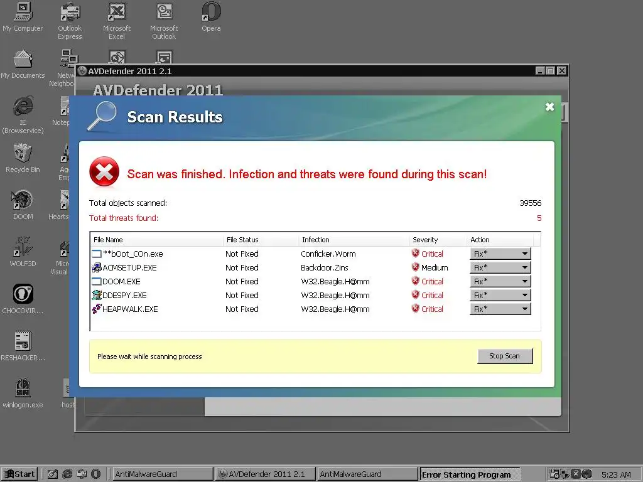The image size is (643, 482).
Task: Select Backdoor.Zins infection entry
Action: click(x=325, y=267)
